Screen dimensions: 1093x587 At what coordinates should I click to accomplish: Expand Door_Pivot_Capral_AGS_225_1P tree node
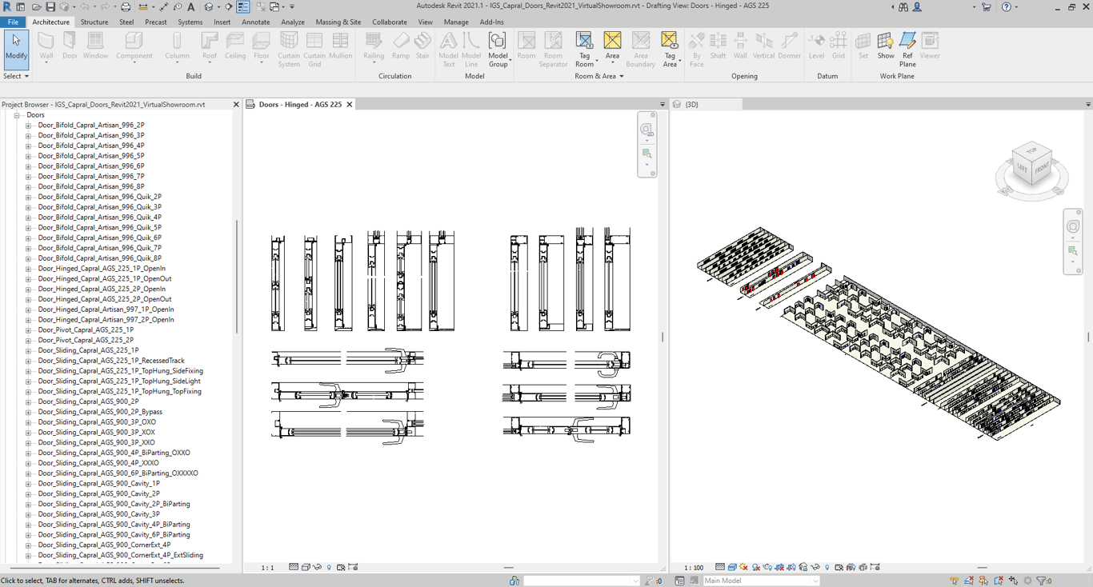[x=28, y=330]
